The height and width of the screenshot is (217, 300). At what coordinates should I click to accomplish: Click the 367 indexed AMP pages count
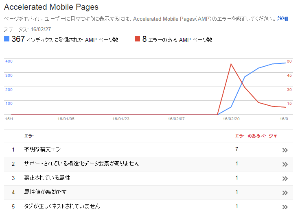18,39
